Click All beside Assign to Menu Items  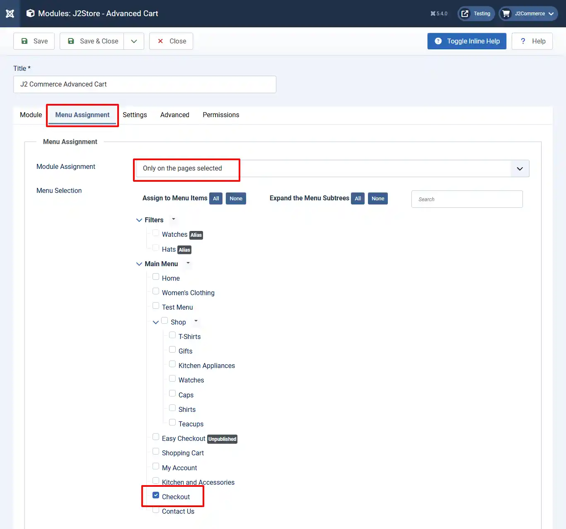(x=216, y=199)
